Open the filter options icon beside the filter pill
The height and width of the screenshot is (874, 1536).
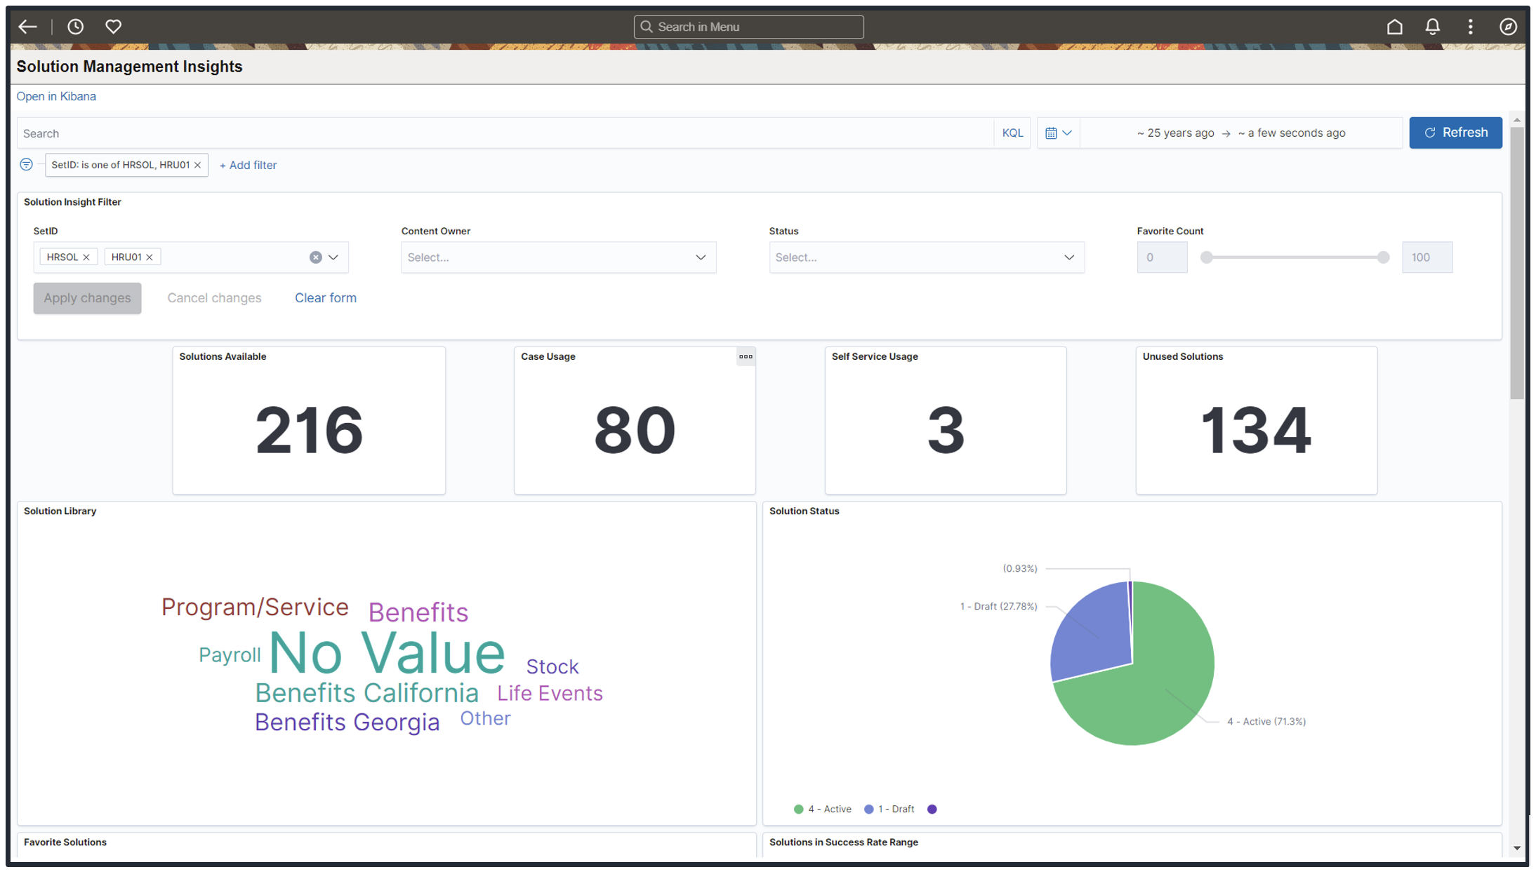pos(26,164)
